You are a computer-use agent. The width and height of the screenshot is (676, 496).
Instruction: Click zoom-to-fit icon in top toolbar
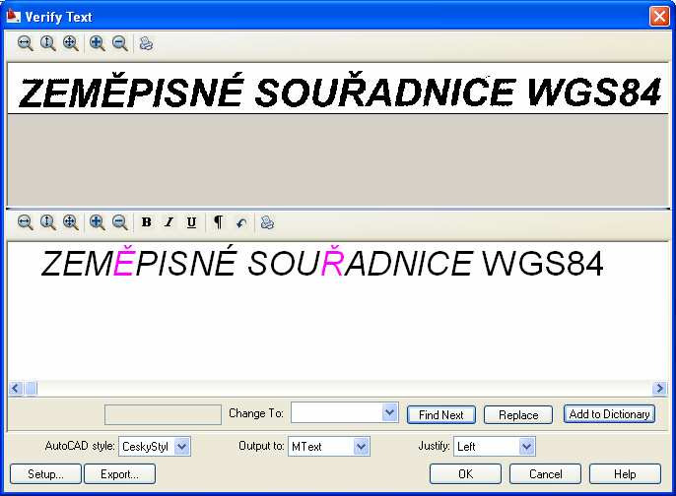tap(70, 43)
